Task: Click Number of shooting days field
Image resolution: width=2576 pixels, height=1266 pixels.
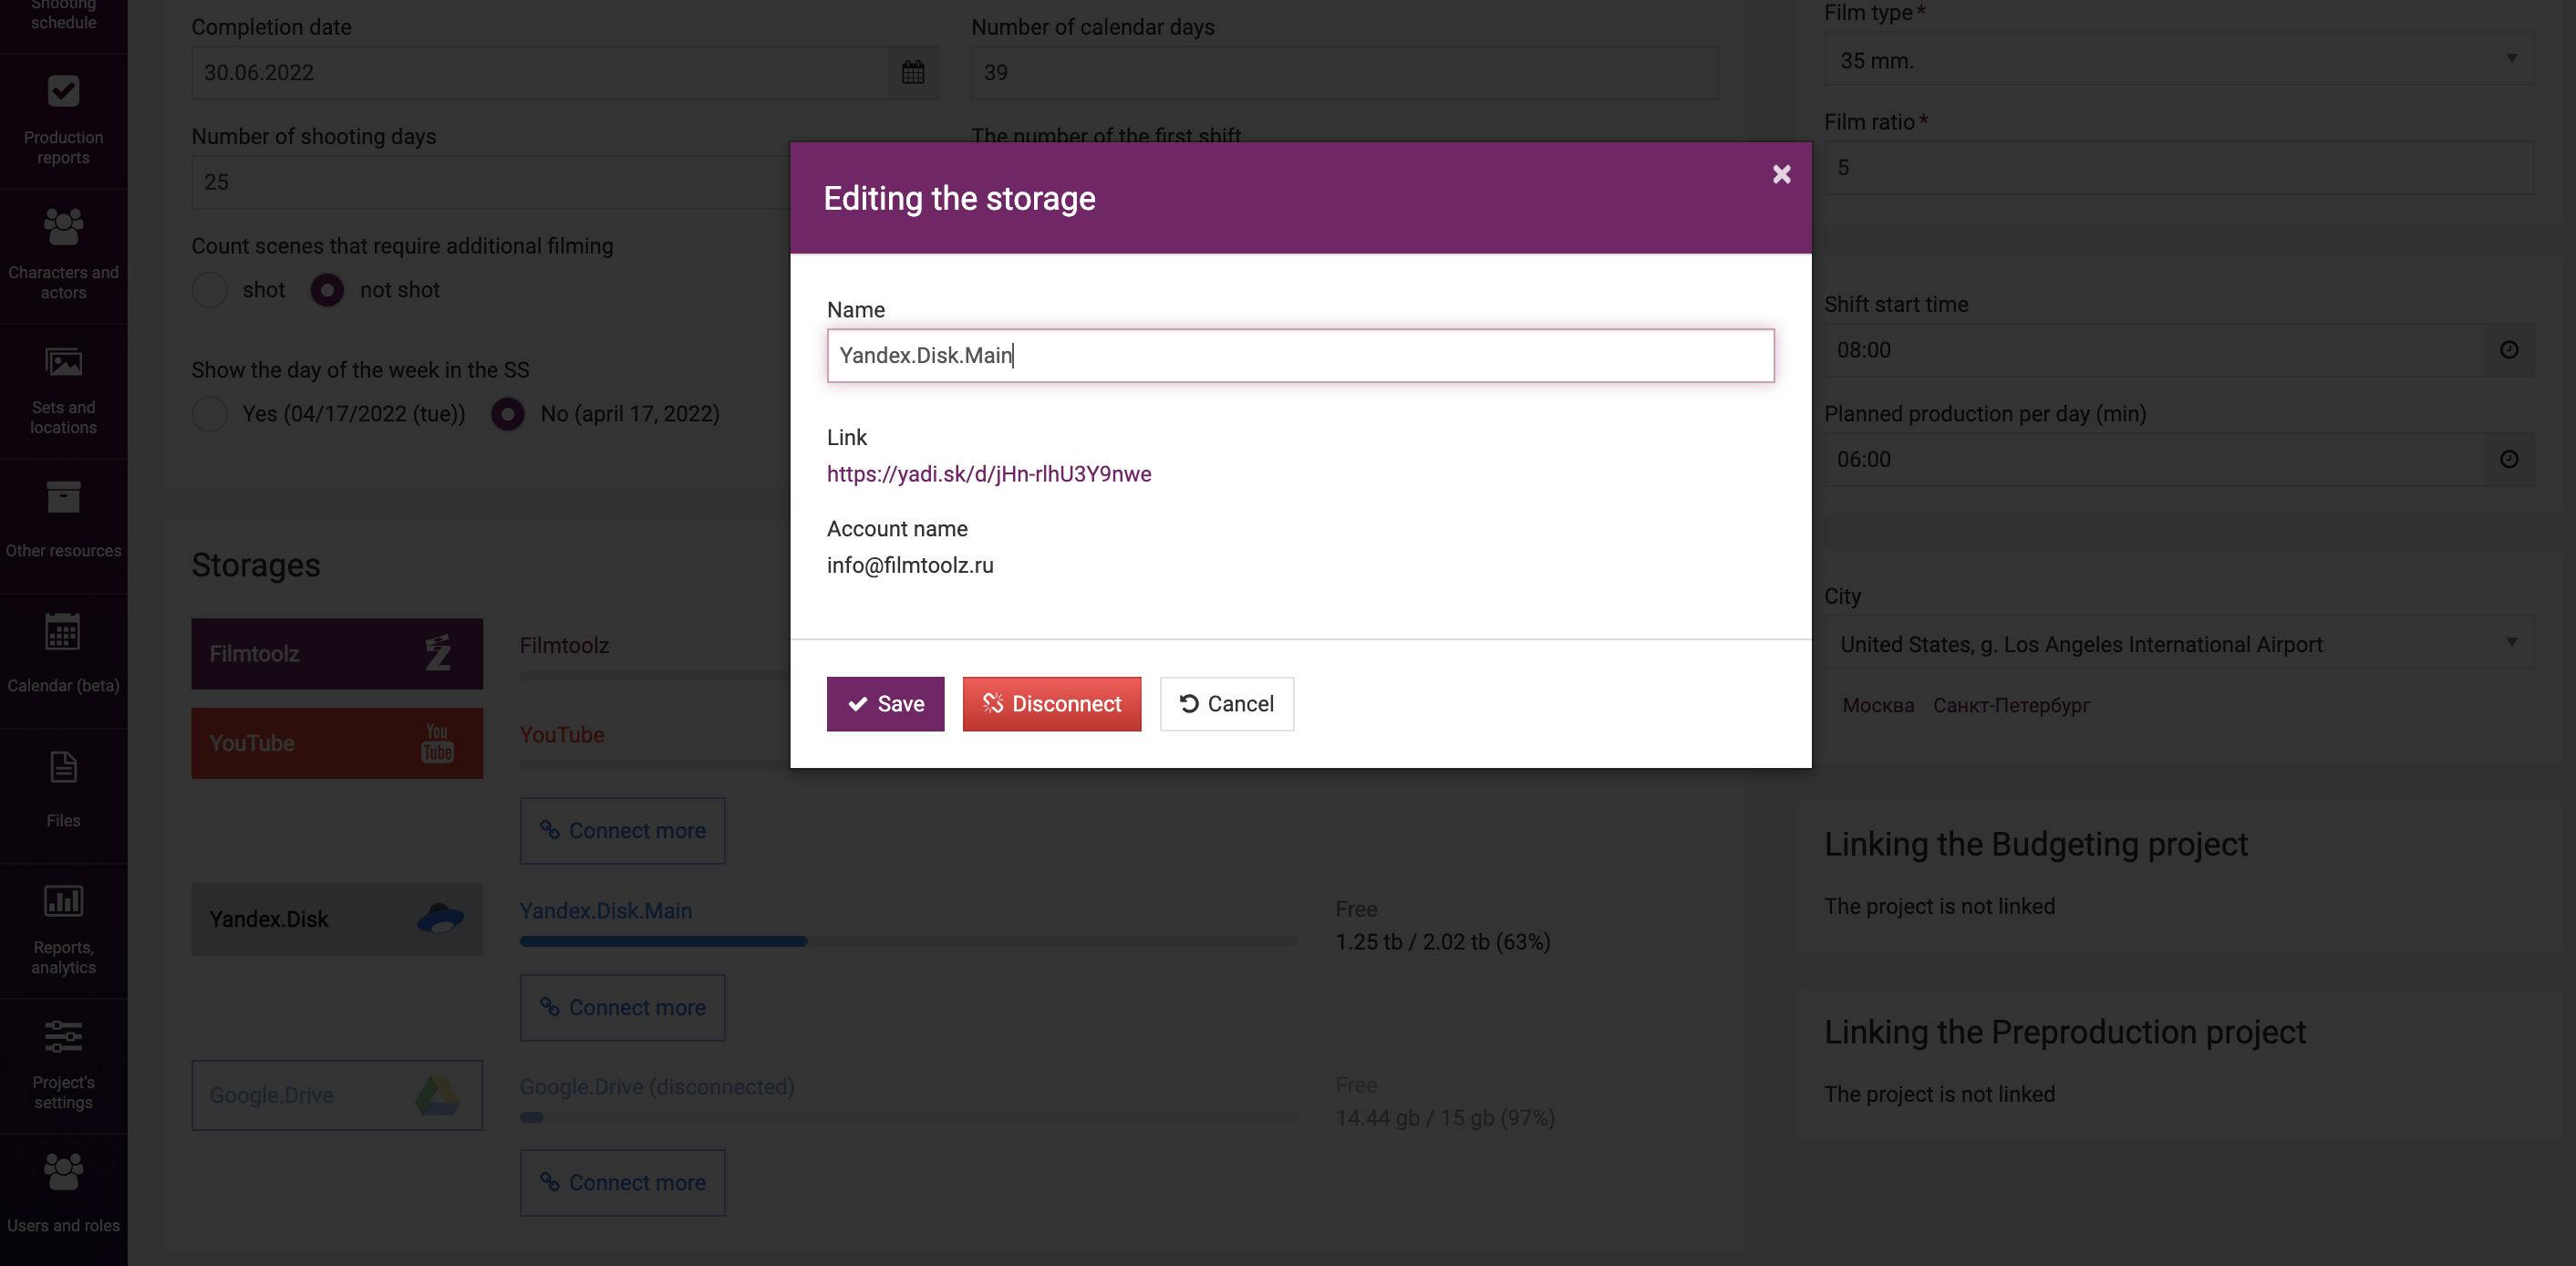Action: pos(490,182)
